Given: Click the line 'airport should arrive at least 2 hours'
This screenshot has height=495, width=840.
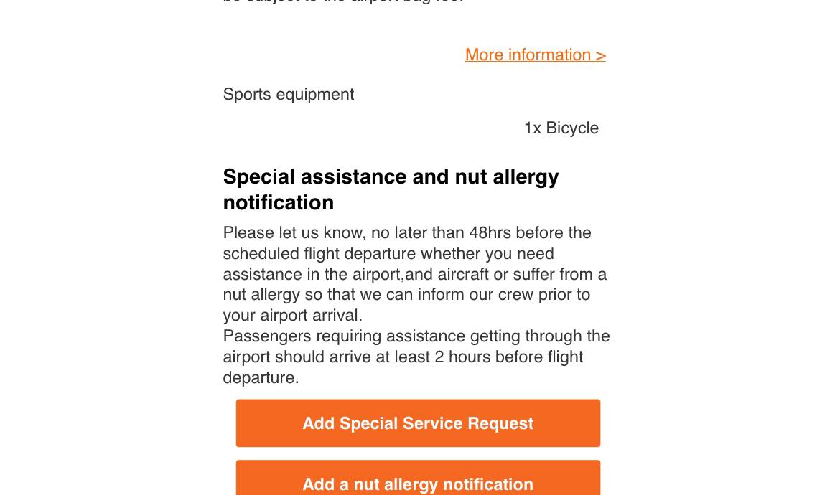Looking at the screenshot, I should pyautogui.click(x=402, y=357).
